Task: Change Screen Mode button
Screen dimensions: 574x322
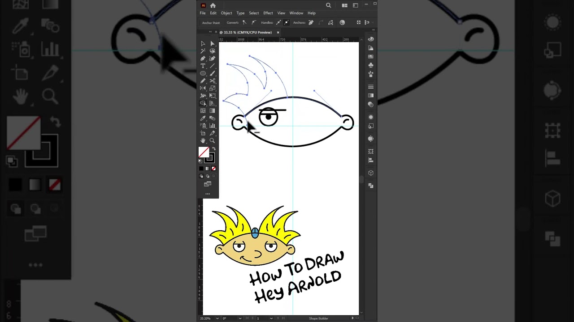Action: pos(207,184)
